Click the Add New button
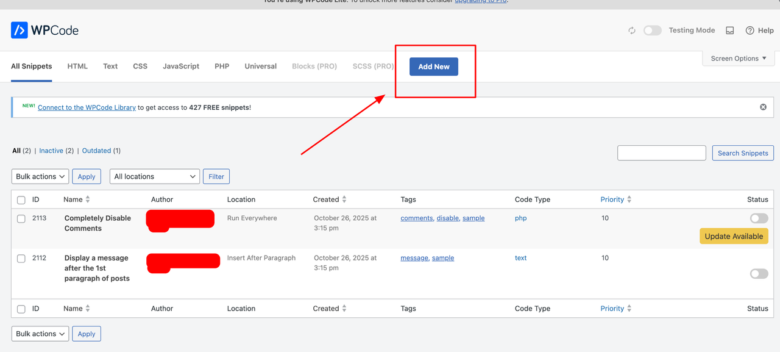 [x=434, y=66]
